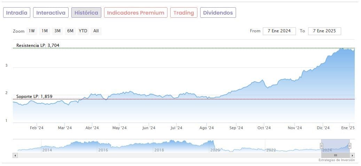Click the navigator scrollbar thumb
This screenshot has height=166, width=361.
tap(336, 155)
